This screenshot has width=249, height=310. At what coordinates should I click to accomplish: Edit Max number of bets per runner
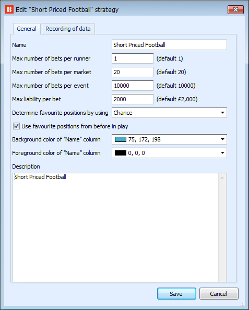[x=133, y=58]
